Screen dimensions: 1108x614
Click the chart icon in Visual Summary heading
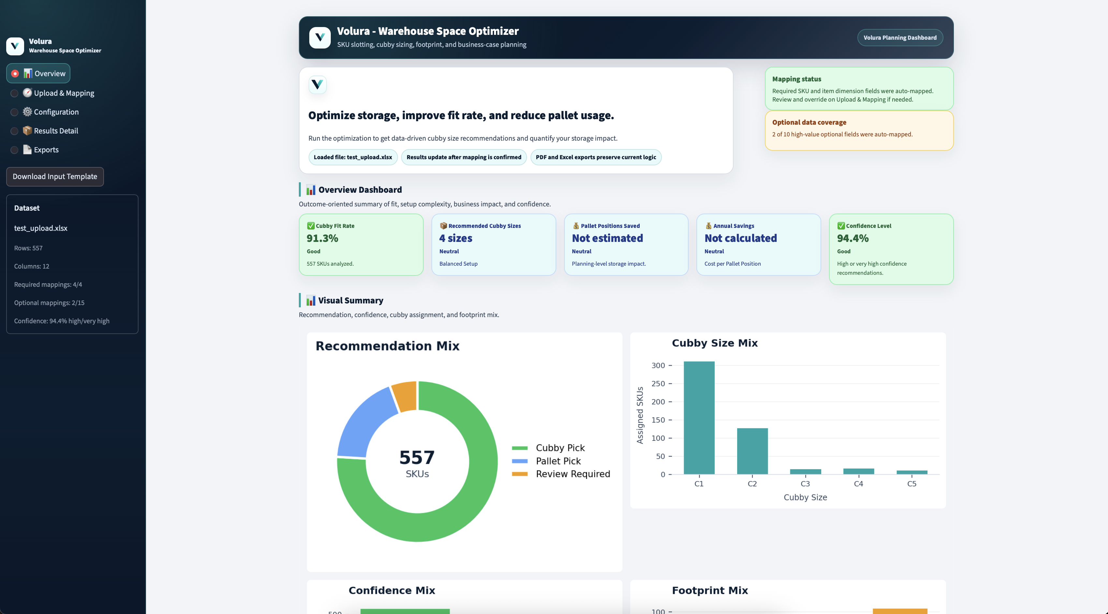311,300
